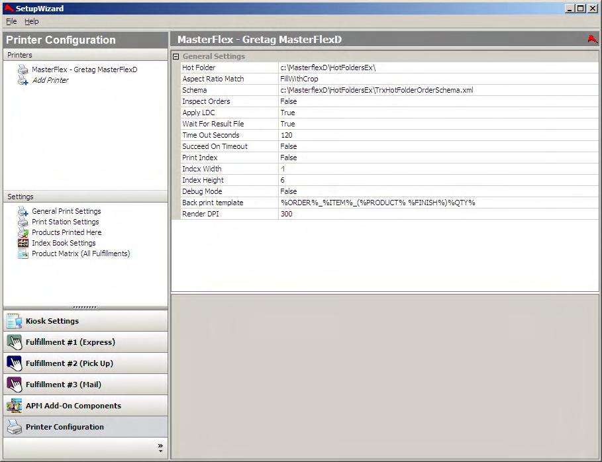Click the Index Book Settings icon
Screen dimensions: 602x462
click(23, 243)
